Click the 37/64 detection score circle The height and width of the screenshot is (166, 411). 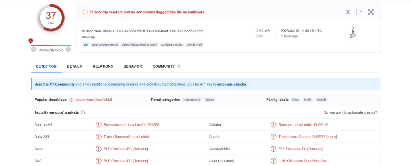(x=51, y=18)
